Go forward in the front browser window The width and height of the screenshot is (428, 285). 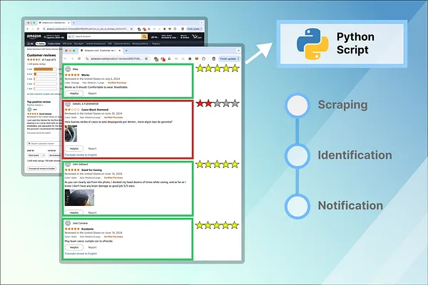72,59
